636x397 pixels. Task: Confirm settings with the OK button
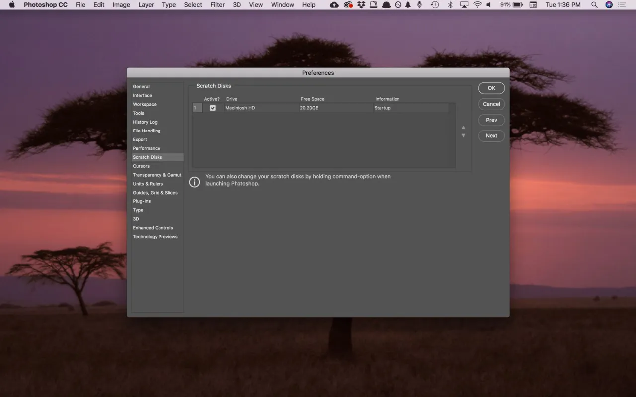tap(491, 88)
